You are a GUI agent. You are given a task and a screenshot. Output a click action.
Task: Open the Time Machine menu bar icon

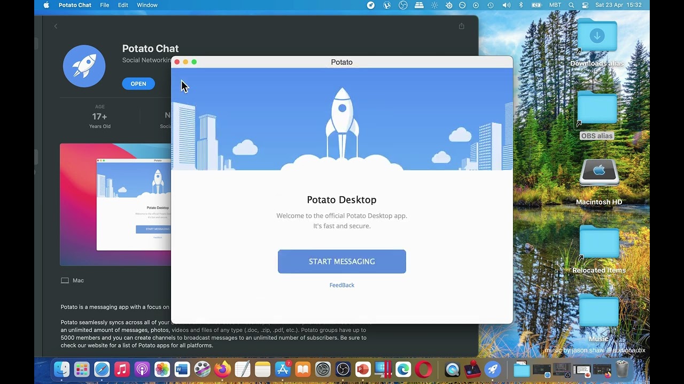[491, 5]
